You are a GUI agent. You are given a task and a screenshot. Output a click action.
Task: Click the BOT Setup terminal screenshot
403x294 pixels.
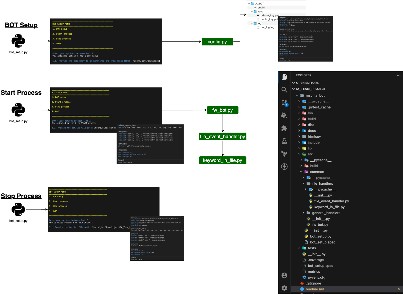pyautogui.click(x=106, y=41)
